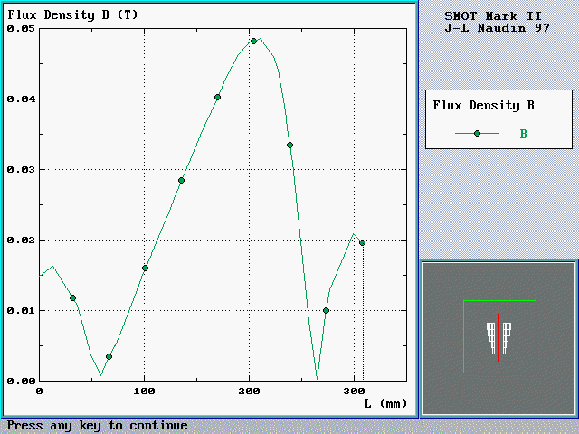Select the data marker at 0.01 T near 275 mm
The height and width of the screenshot is (434, 579).
point(326,310)
